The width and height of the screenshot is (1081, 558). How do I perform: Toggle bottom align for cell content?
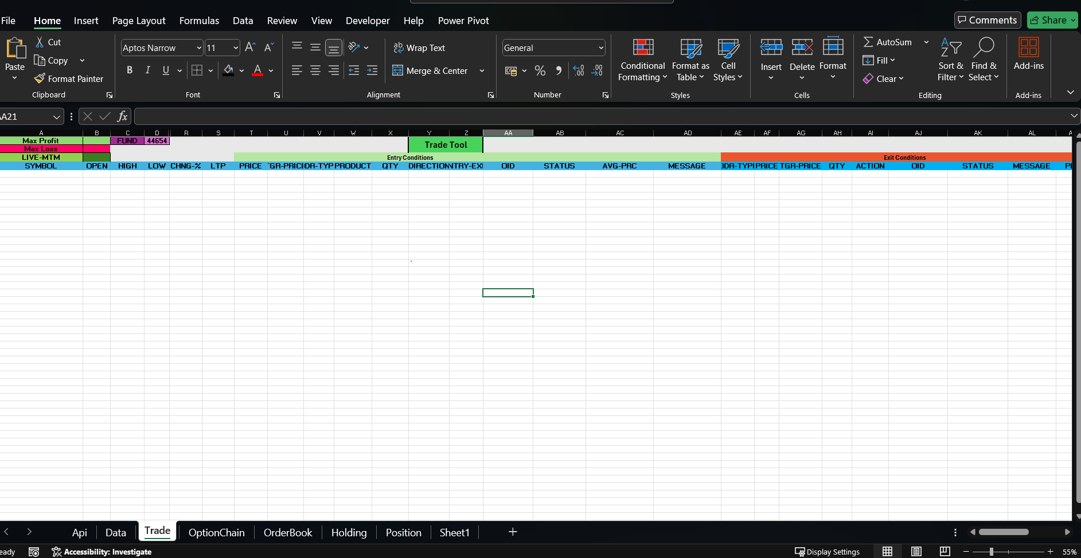coord(334,48)
